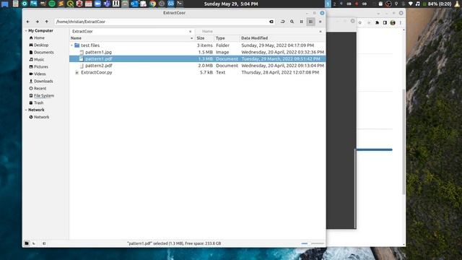
Task: Hide the sidebar via status bar icon
Action: pos(44,243)
